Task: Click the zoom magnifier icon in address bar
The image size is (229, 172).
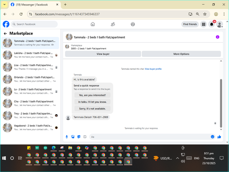Action: tap(197, 14)
